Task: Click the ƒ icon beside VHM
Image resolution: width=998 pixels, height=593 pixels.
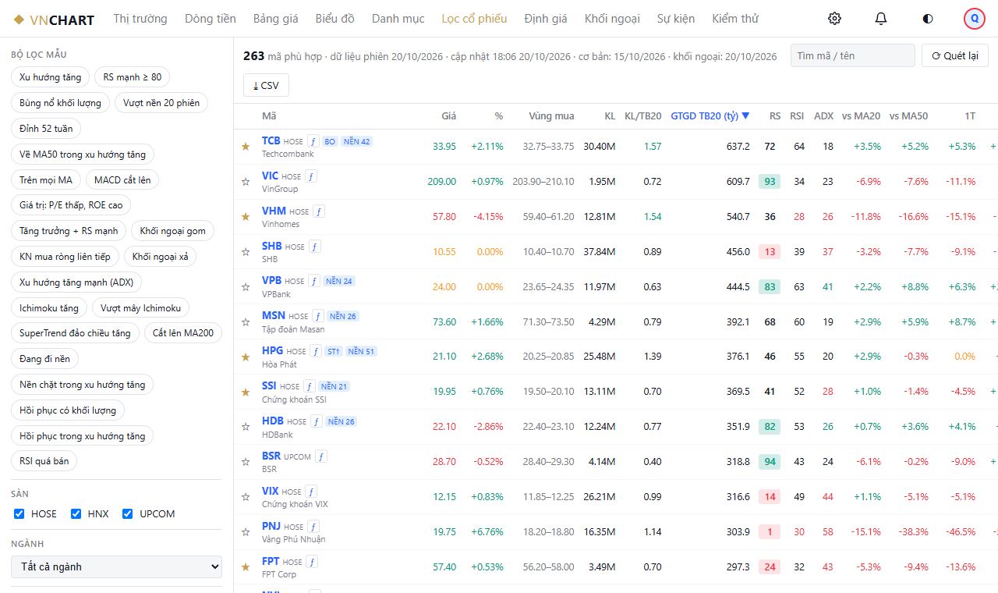Action: coord(319,211)
